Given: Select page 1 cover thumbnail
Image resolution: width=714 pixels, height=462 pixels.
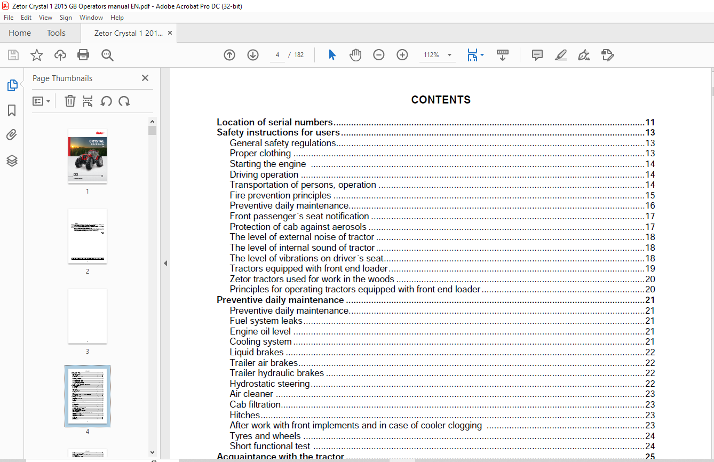Looking at the screenshot, I should point(88,156).
